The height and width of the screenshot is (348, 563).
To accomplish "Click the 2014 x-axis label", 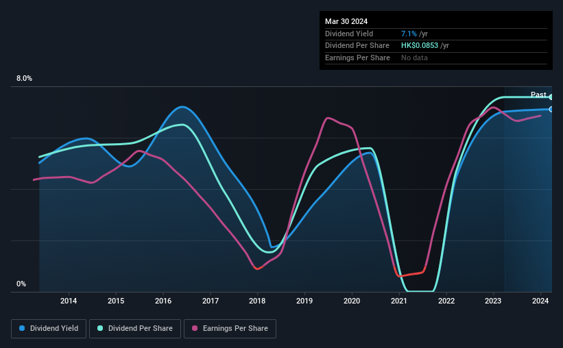I will pos(69,301).
